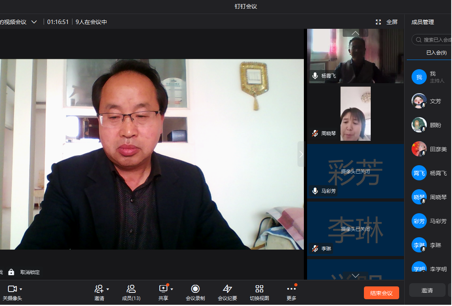
Task: Click switch view (切换视图) icon
Action: 259,289
